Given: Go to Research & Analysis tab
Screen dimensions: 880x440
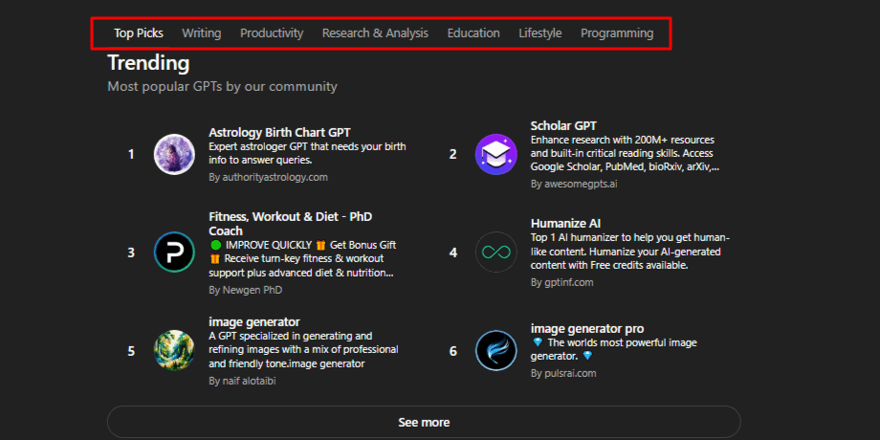Looking at the screenshot, I should tap(375, 33).
